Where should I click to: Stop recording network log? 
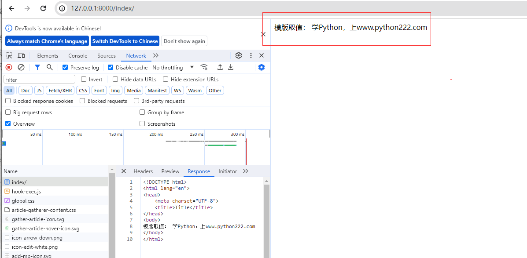[9, 67]
